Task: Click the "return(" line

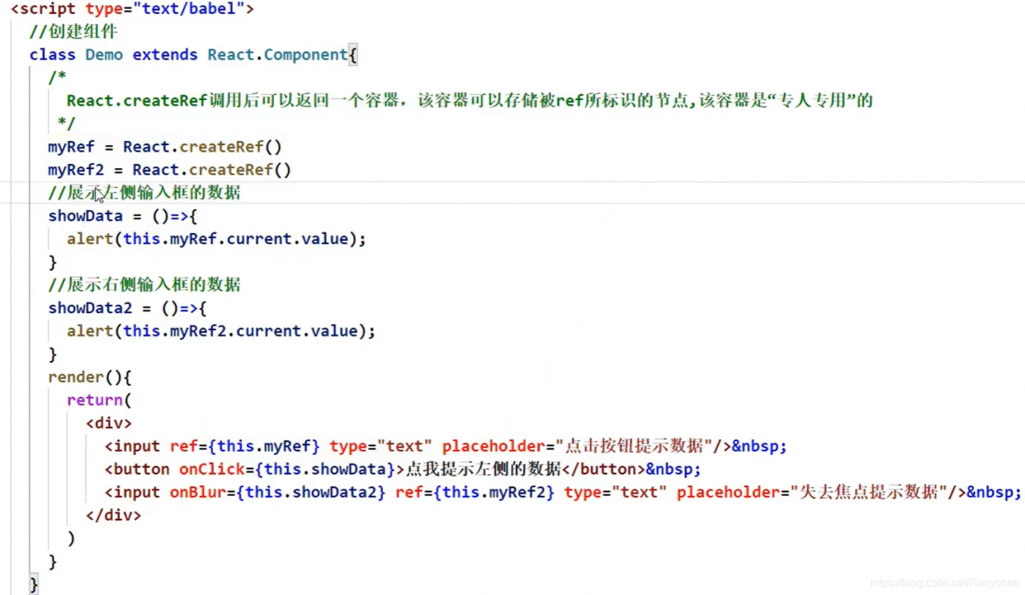Action: [99, 400]
